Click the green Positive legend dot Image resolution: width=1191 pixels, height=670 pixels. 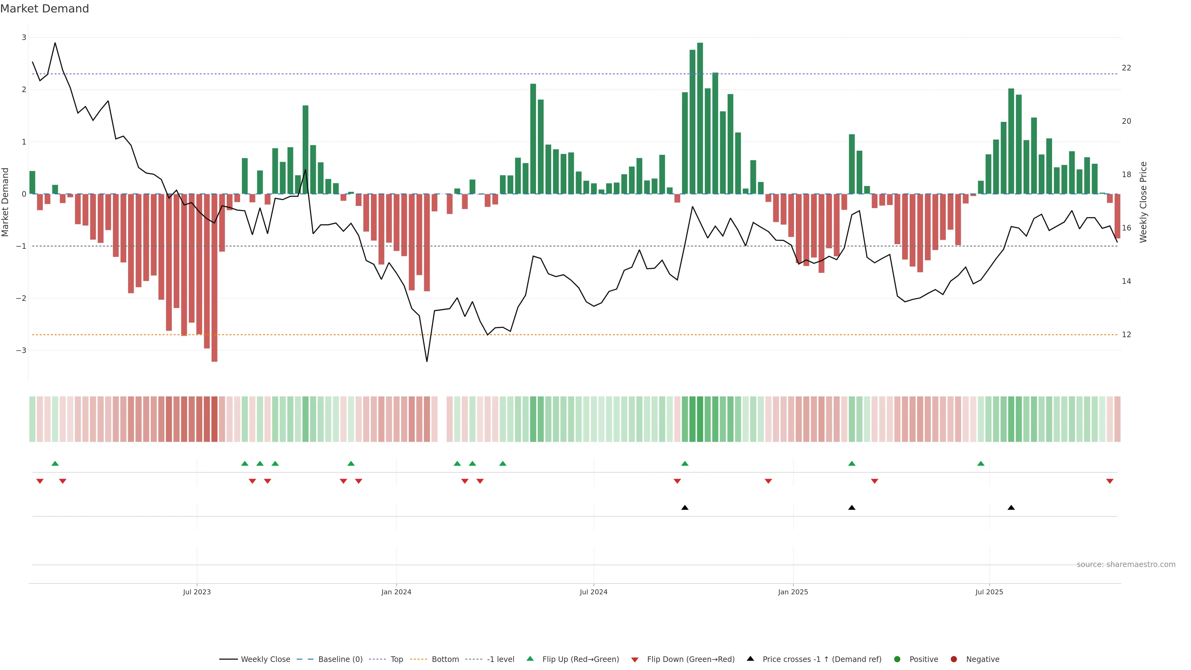pyautogui.click(x=897, y=659)
